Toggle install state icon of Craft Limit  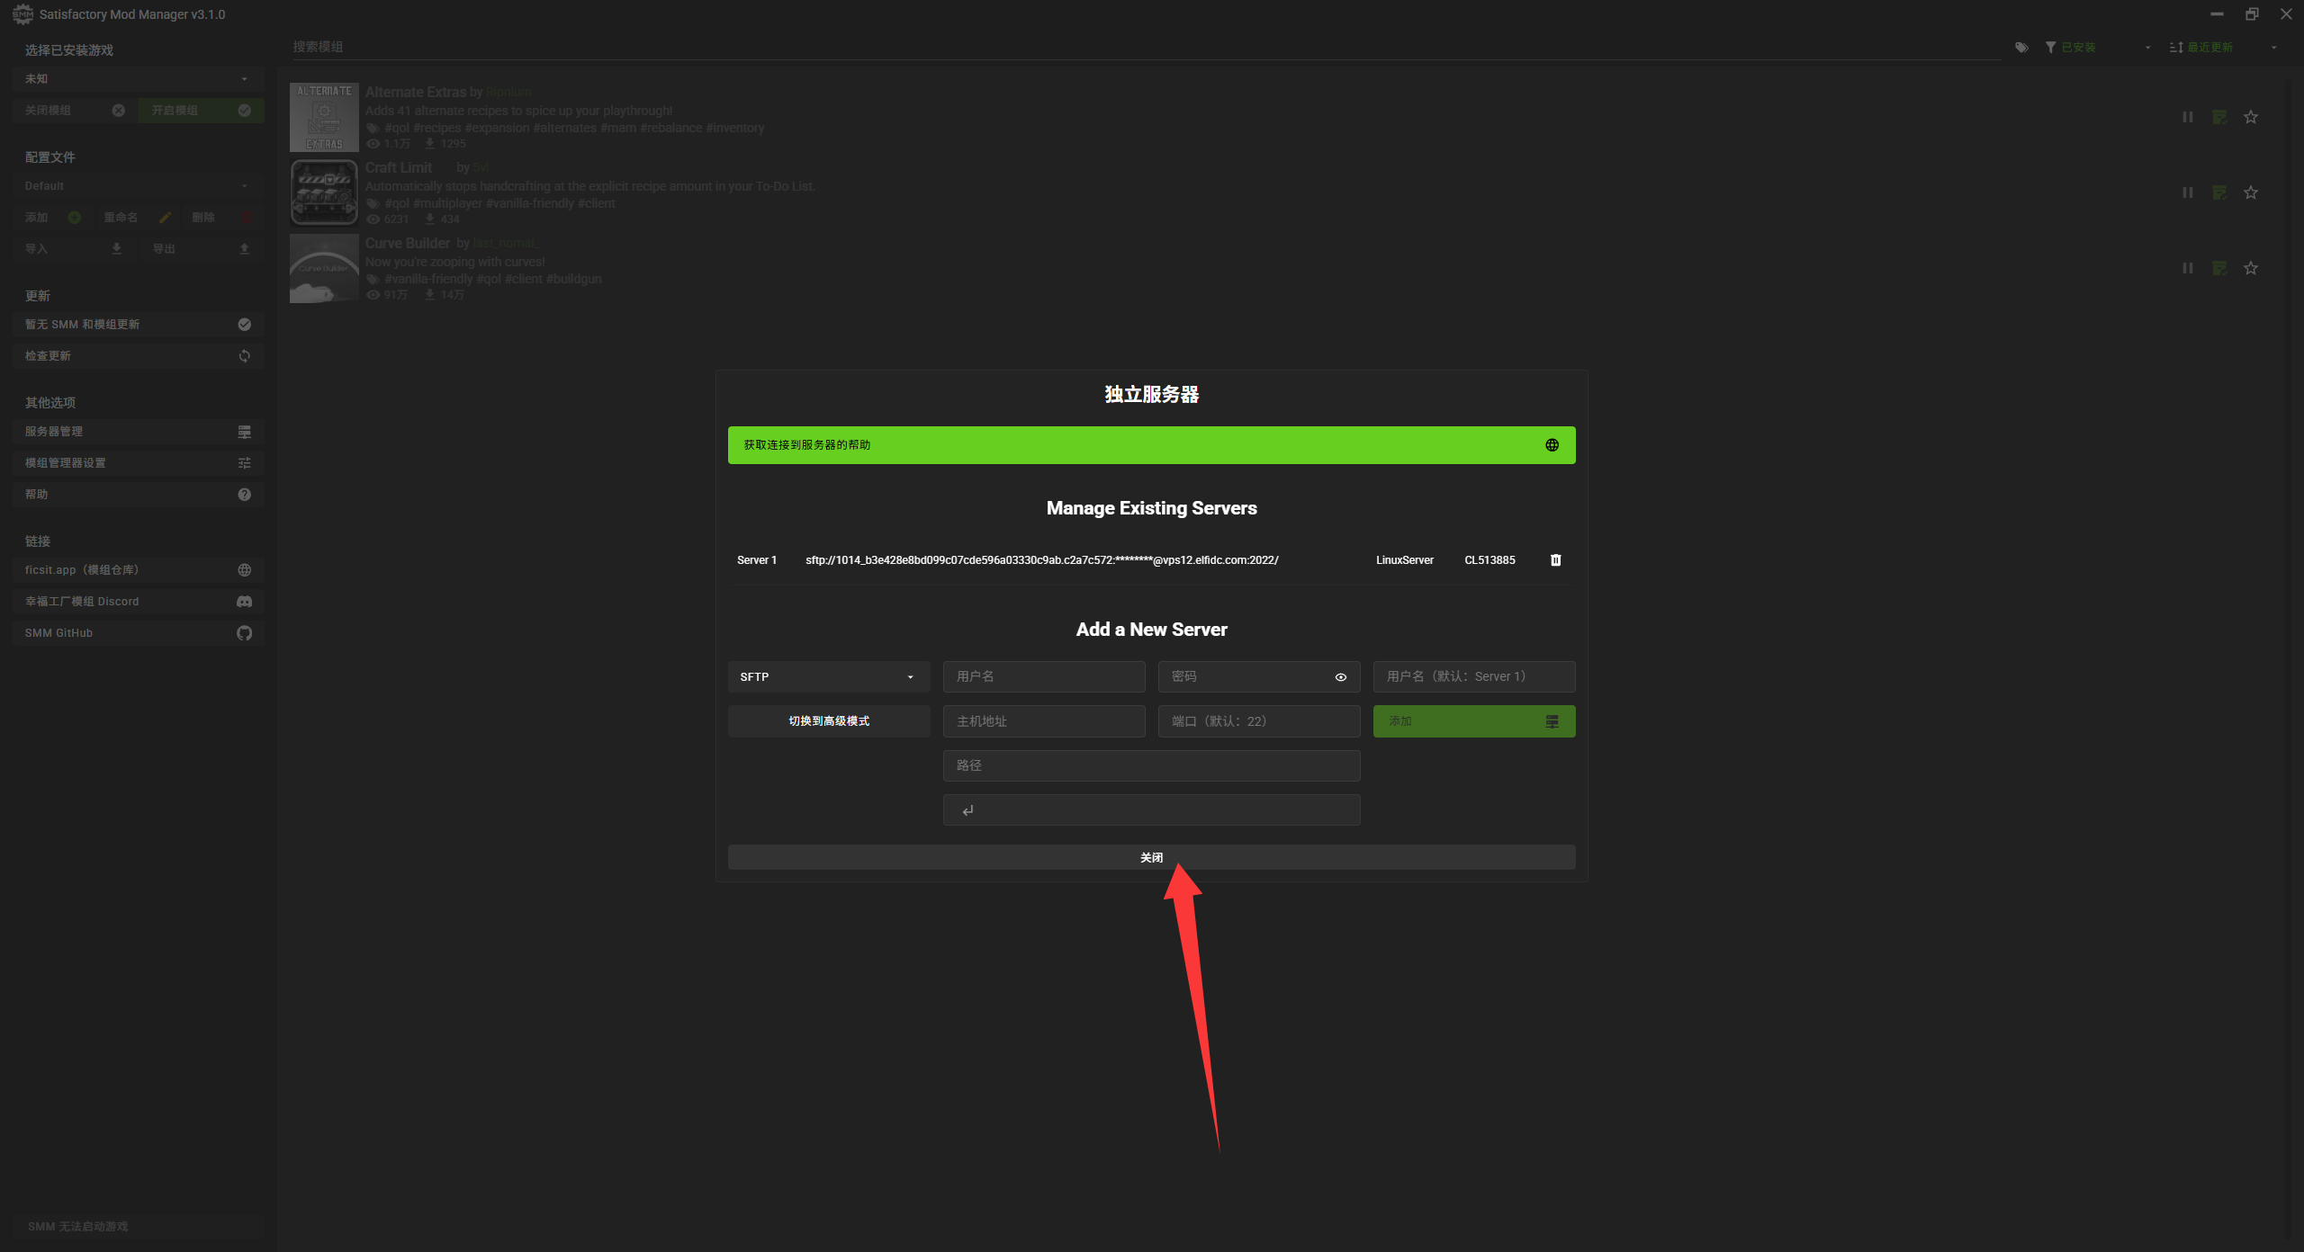pyautogui.click(x=2219, y=192)
